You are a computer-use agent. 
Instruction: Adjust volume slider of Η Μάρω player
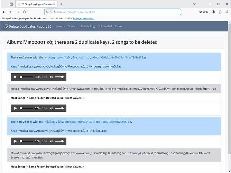point(59,141)
